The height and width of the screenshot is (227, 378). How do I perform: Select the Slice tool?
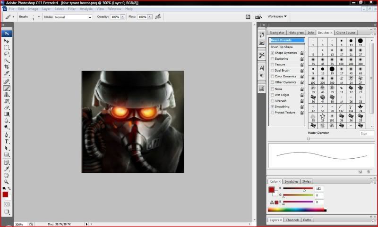click(7, 73)
